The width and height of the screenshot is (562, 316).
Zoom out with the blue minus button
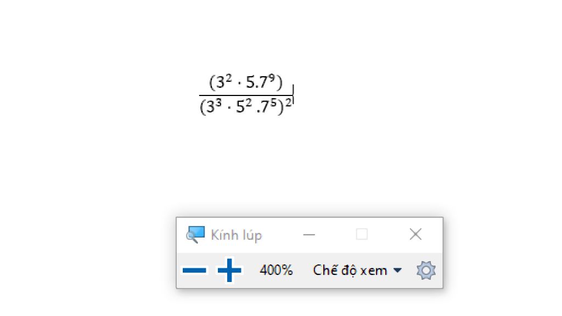pos(194,270)
